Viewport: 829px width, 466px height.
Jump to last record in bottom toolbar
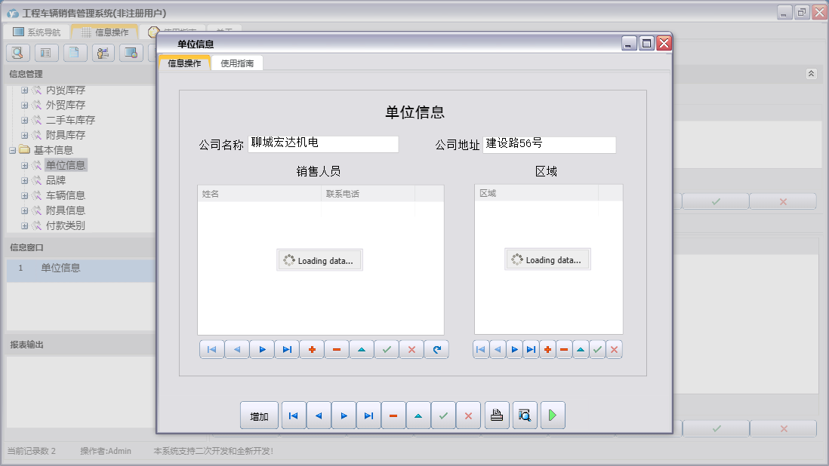pos(368,415)
